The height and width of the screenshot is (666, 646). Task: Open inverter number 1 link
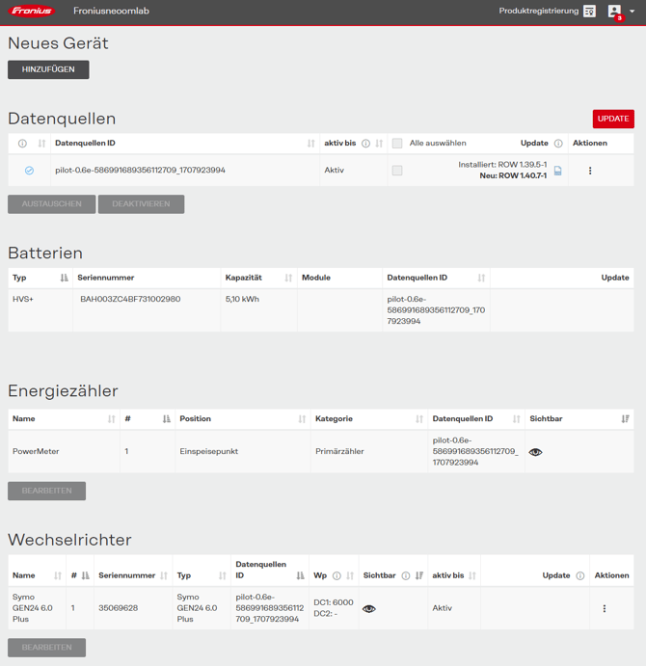pos(72,608)
